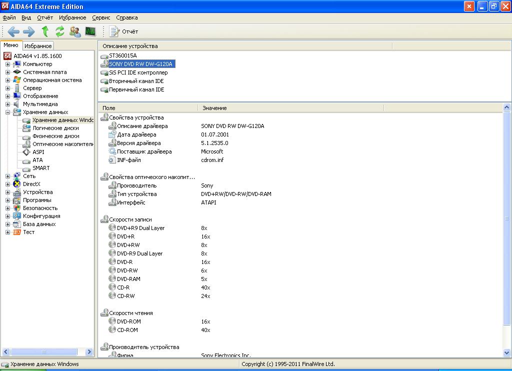This screenshot has width=512, height=371.
Task: Select Вторичный канал IDE in device list
Action: point(136,81)
